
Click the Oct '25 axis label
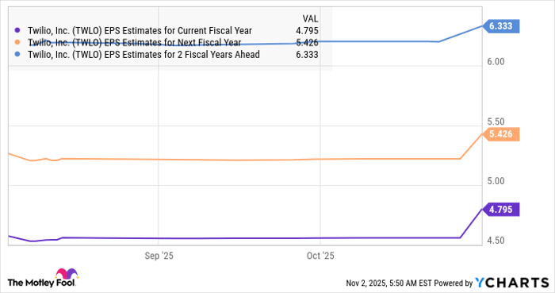[x=320, y=256]
